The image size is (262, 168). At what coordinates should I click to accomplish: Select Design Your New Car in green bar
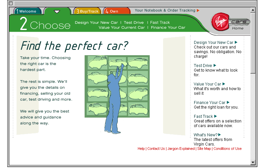(96, 22)
